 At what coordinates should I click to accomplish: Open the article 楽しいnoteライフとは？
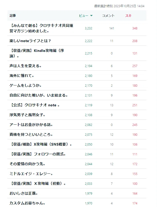pos(30,41)
